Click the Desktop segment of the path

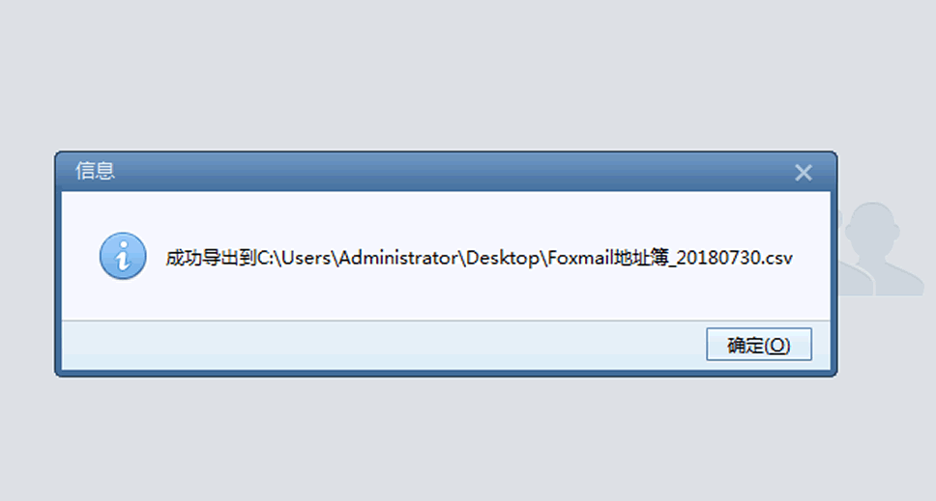point(502,259)
